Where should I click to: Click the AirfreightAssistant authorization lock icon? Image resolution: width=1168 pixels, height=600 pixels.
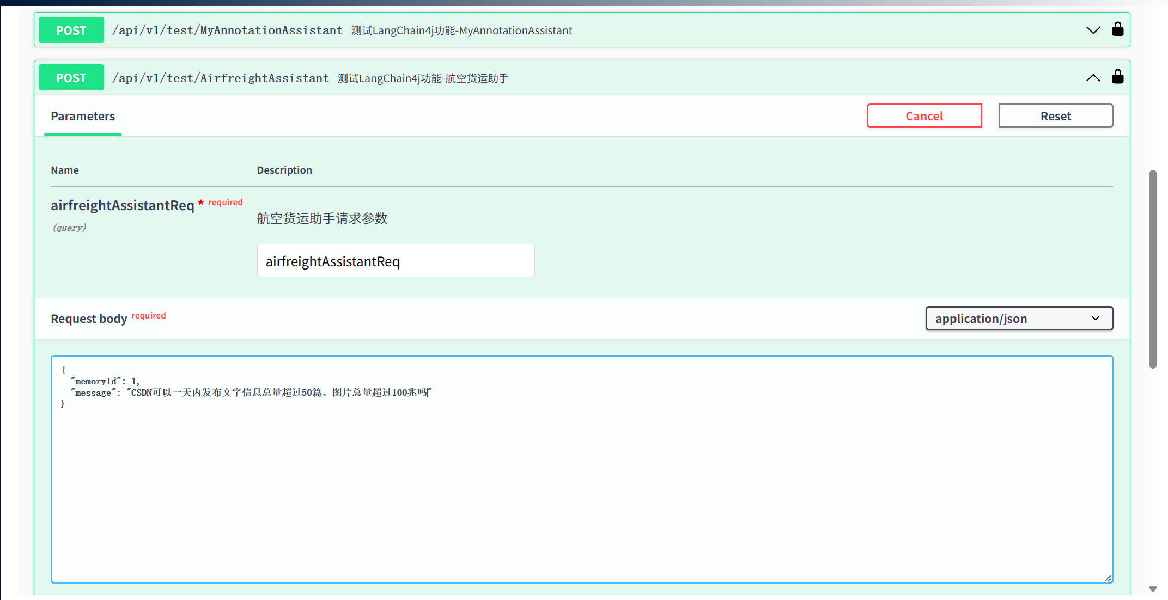[1117, 77]
